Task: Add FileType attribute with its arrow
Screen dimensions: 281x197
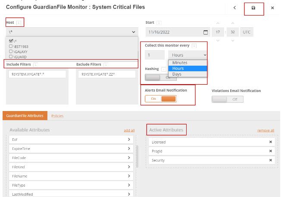Action: pyautogui.click(x=129, y=185)
